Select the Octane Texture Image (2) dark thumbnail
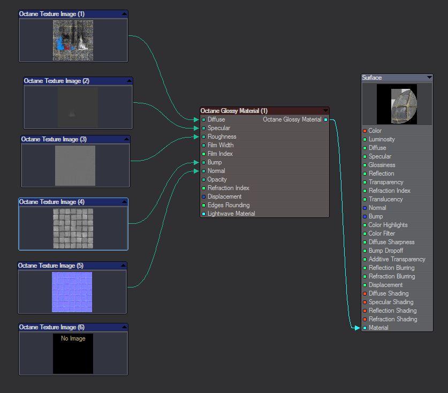The image size is (448, 393). tap(78, 107)
